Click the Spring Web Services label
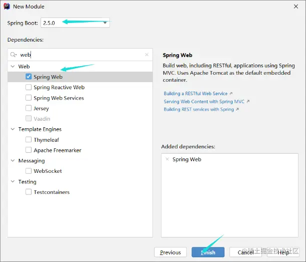 point(58,98)
